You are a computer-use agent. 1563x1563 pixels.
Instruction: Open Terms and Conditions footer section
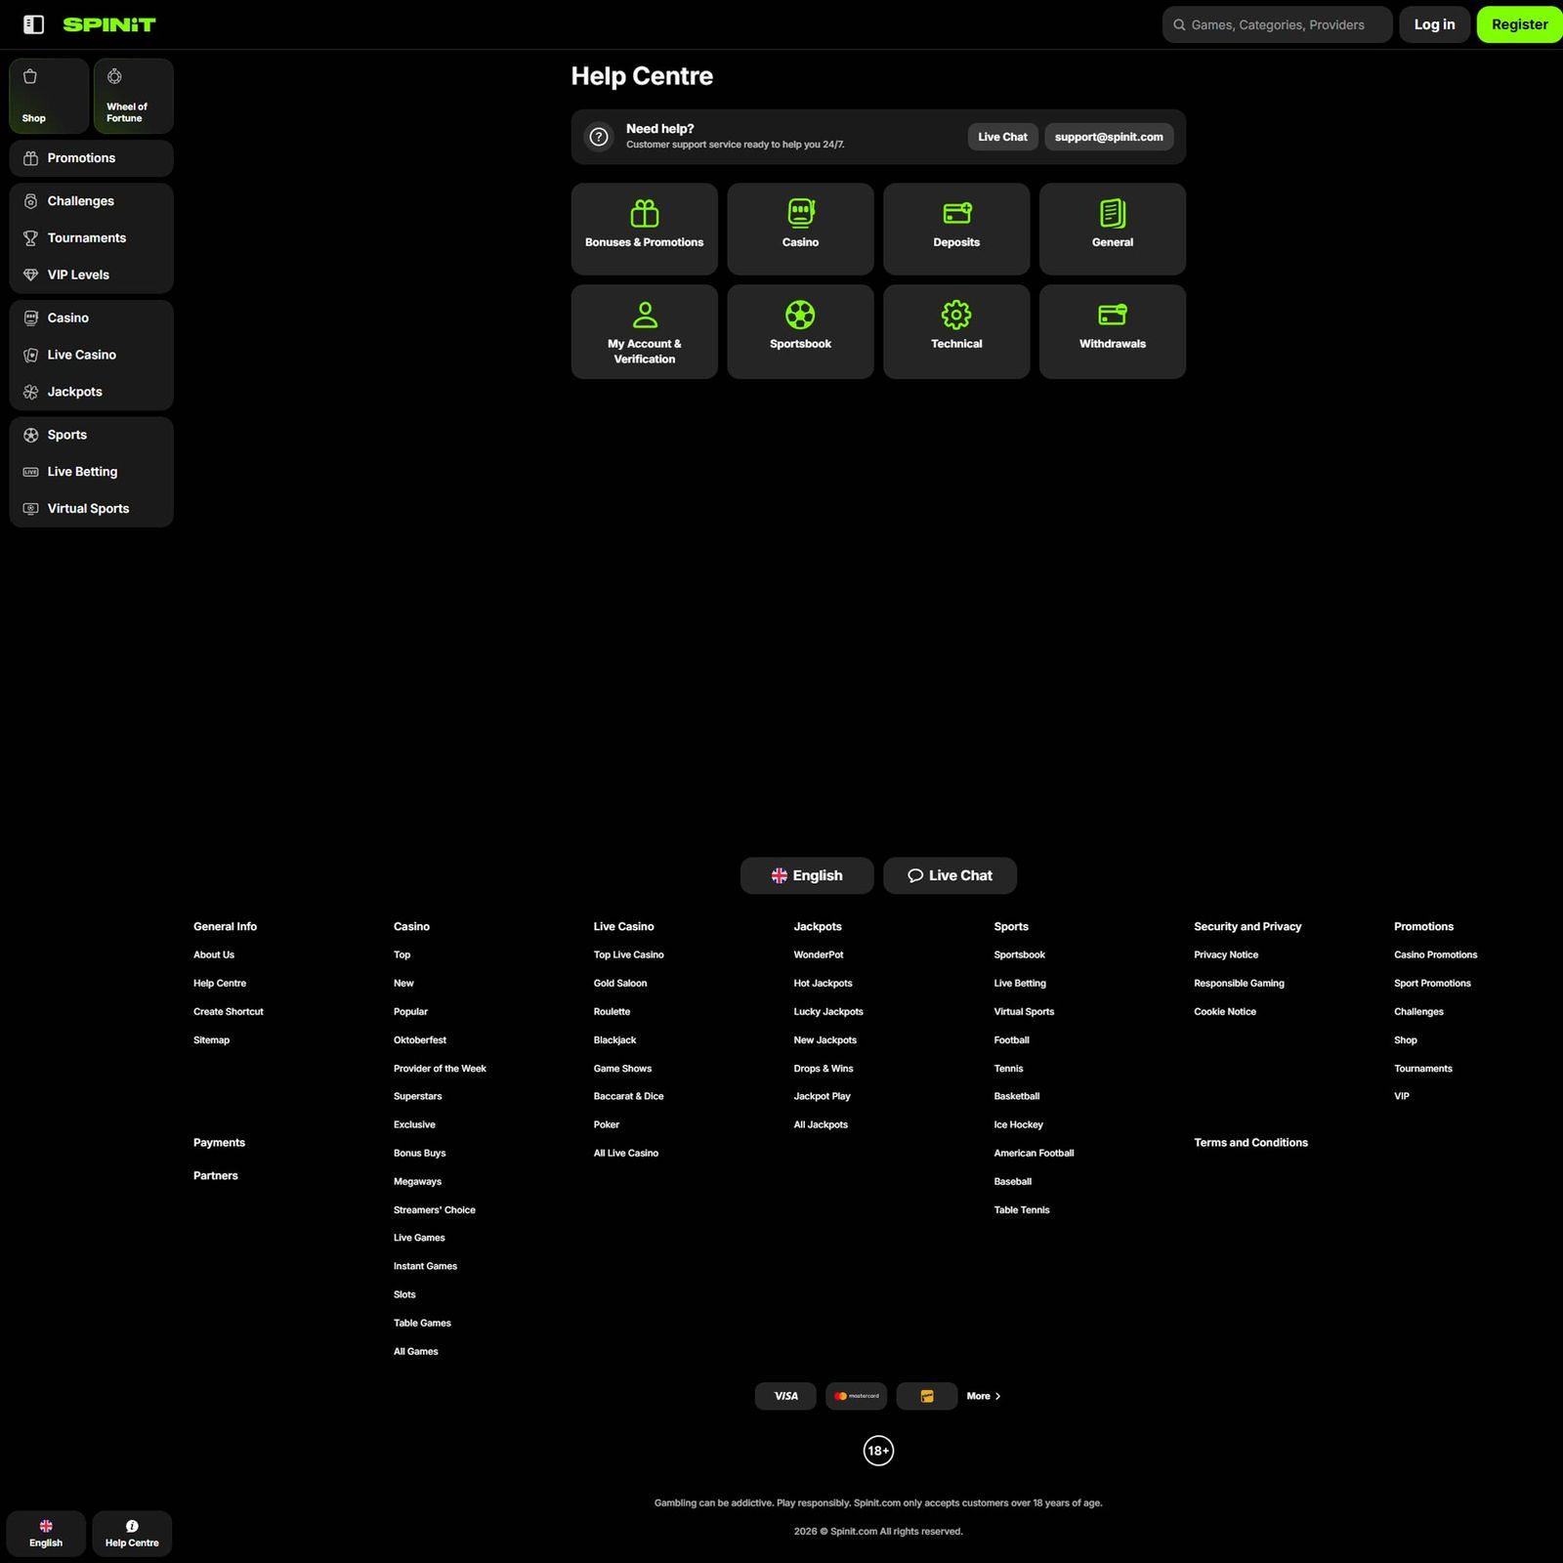tap(1250, 1143)
